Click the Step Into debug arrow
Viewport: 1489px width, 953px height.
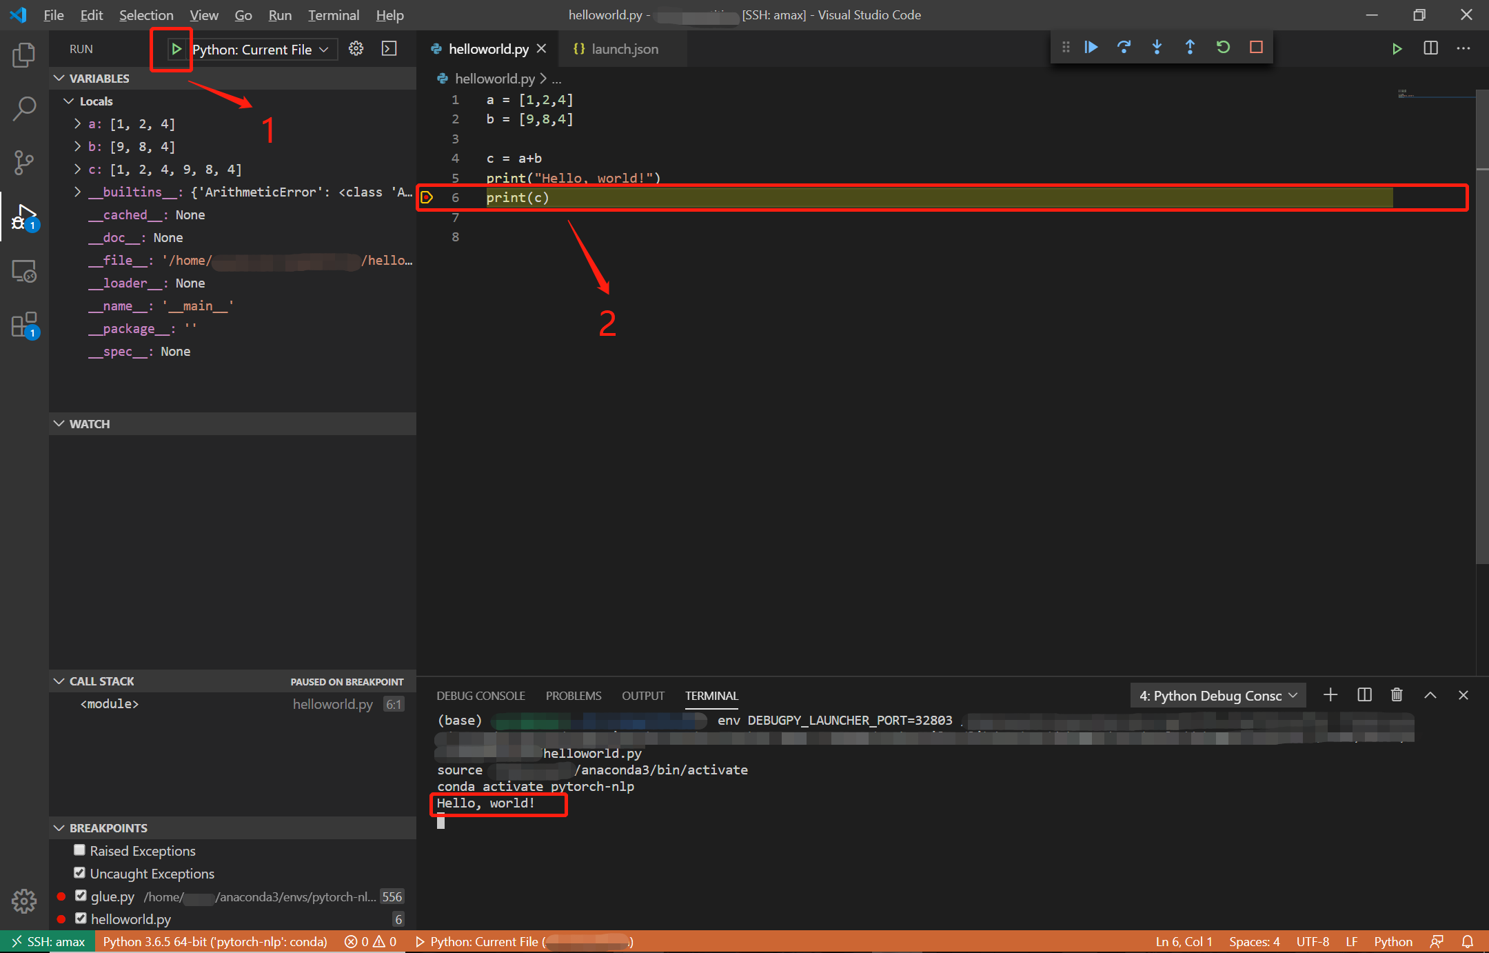[x=1157, y=48]
